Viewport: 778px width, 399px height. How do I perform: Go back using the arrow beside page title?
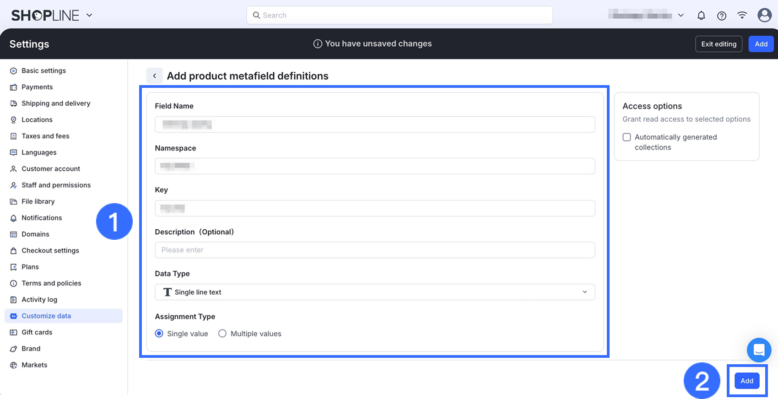tap(155, 76)
